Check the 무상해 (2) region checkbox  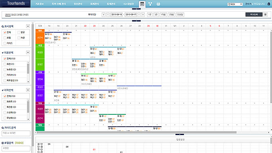(5, 118)
